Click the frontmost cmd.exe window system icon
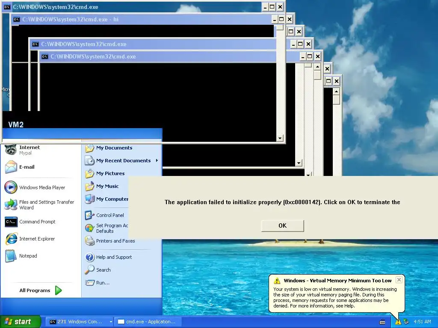This screenshot has height=328, width=438. (x=7, y=7)
